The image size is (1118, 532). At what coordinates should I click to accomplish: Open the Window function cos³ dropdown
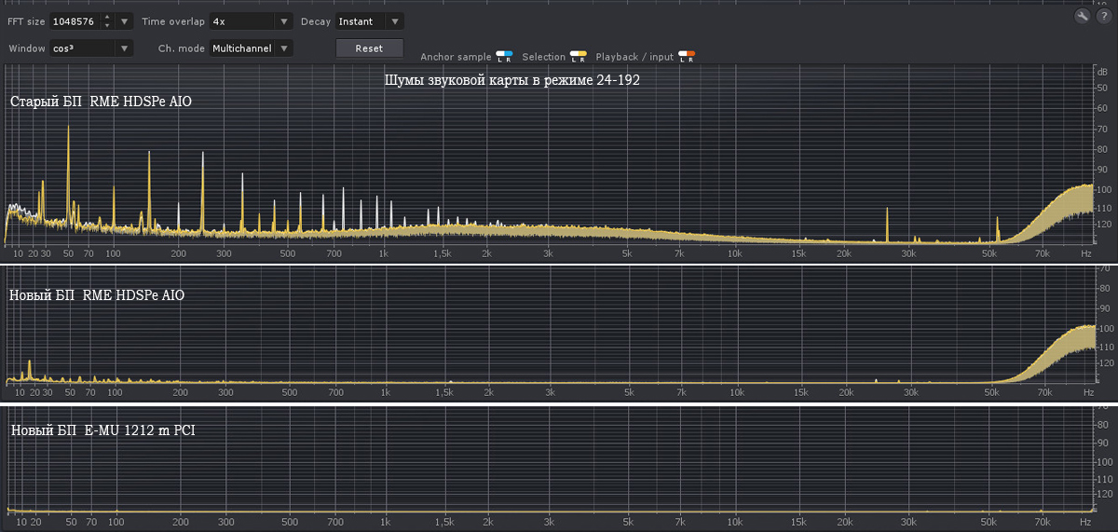tap(124, 48)
